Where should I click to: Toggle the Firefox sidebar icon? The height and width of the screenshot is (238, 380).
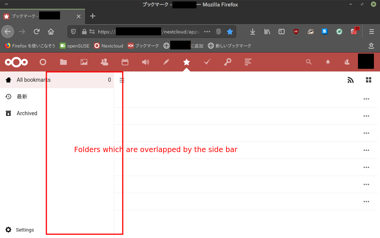[281, 32]
